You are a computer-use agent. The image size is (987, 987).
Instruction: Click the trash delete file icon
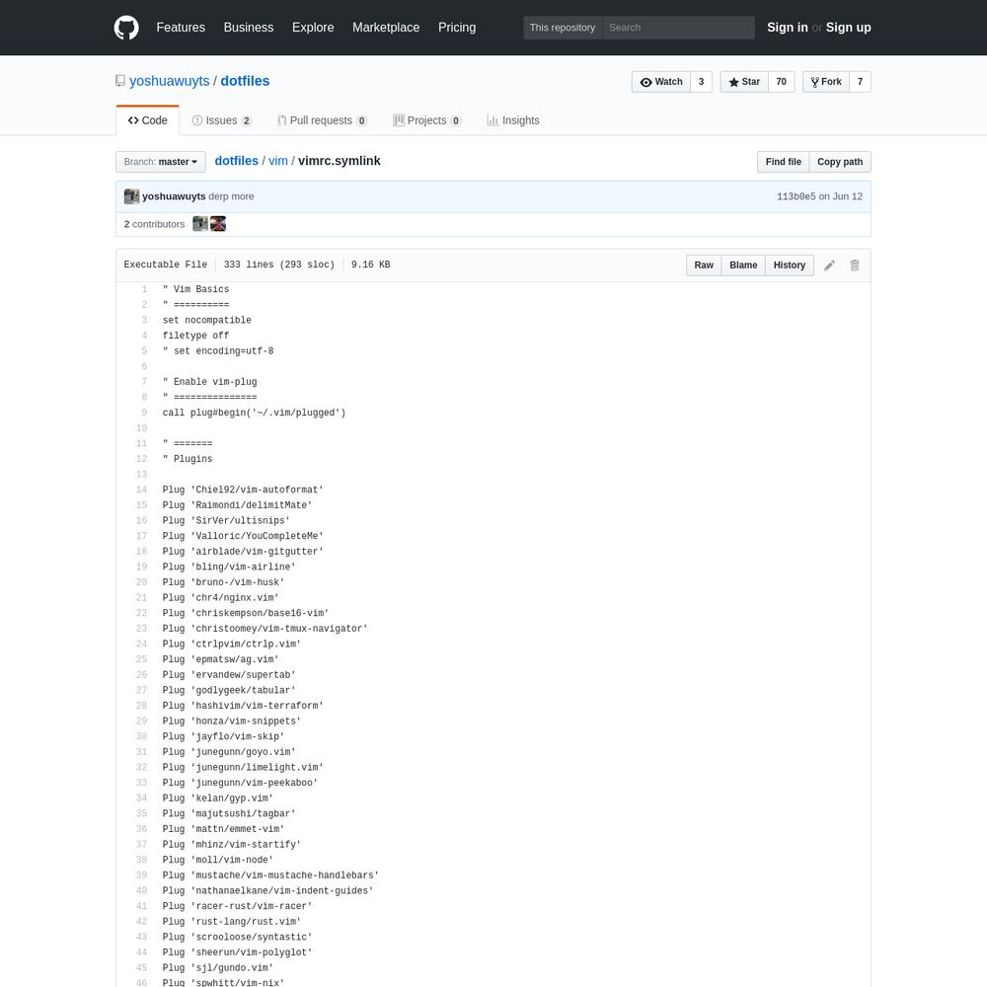click(854, 266)
